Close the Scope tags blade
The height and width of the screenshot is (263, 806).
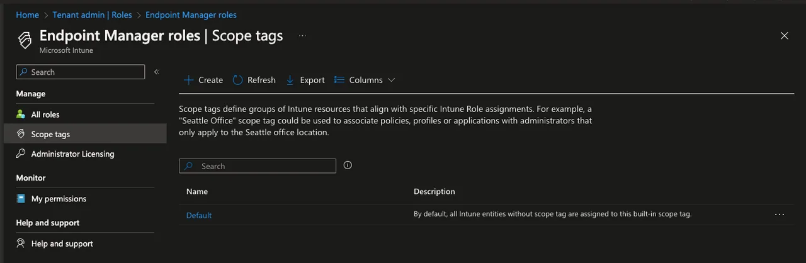pos(784,36)
